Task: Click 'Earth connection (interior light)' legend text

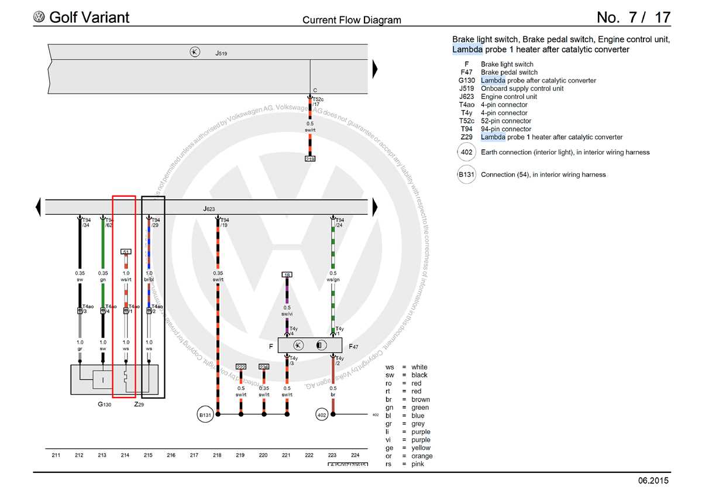Action: (x=565, y=152)
